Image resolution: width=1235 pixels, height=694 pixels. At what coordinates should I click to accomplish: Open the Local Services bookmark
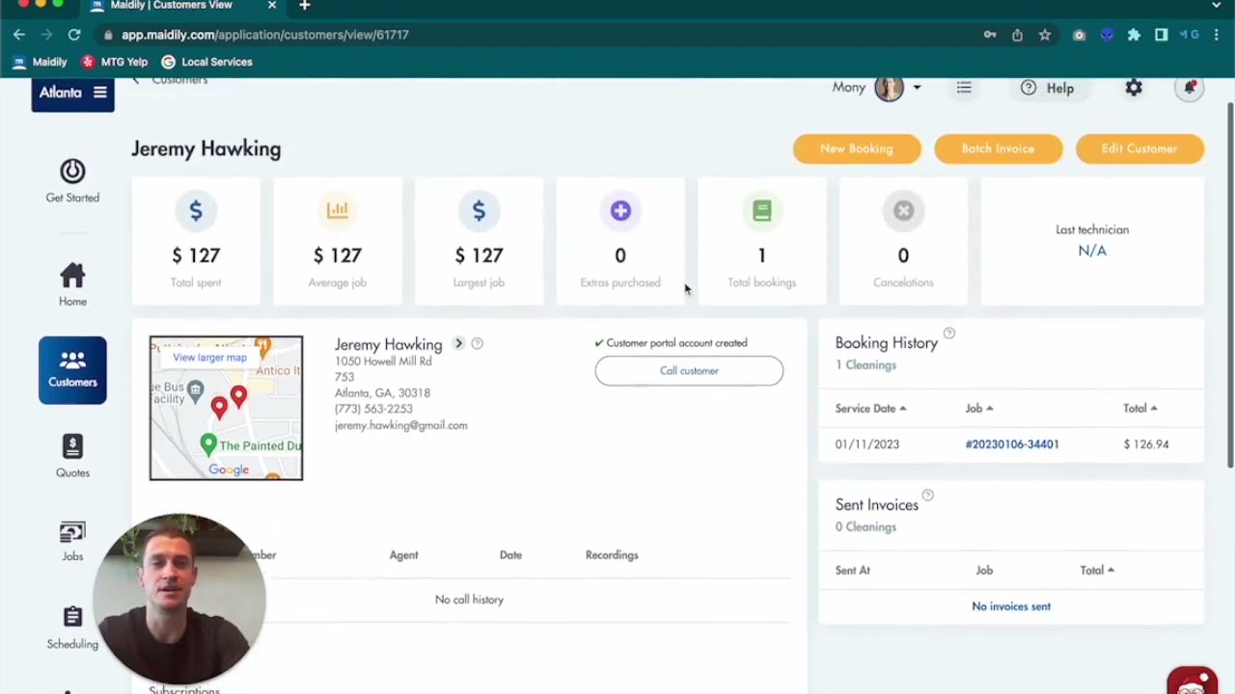[x=207, y=62]
